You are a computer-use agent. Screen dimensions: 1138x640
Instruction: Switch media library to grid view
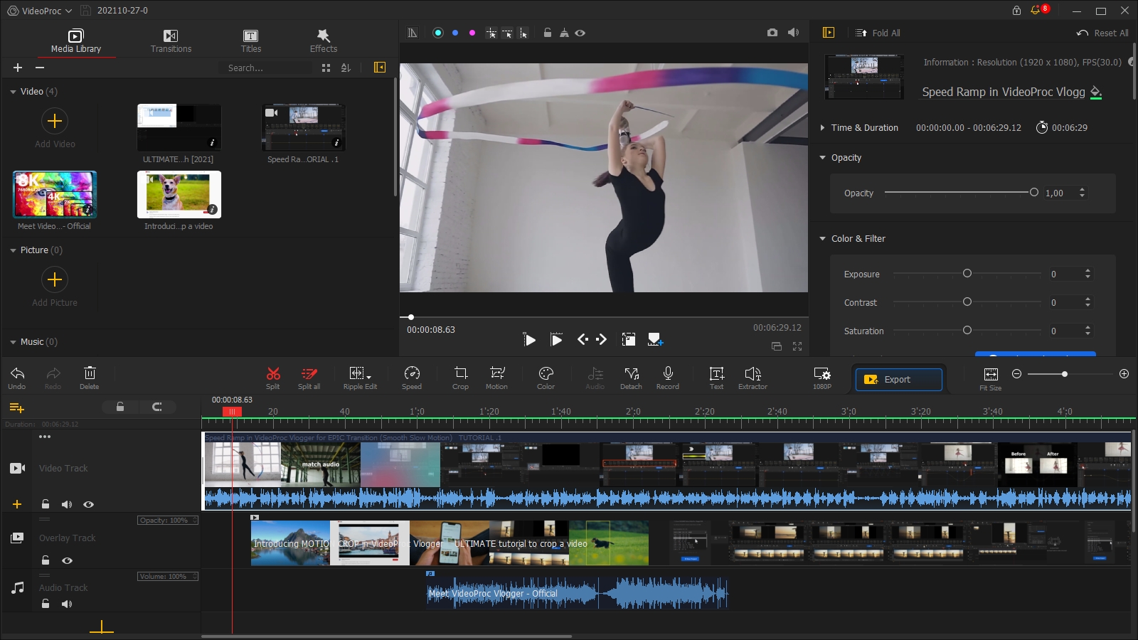(326, 68)
